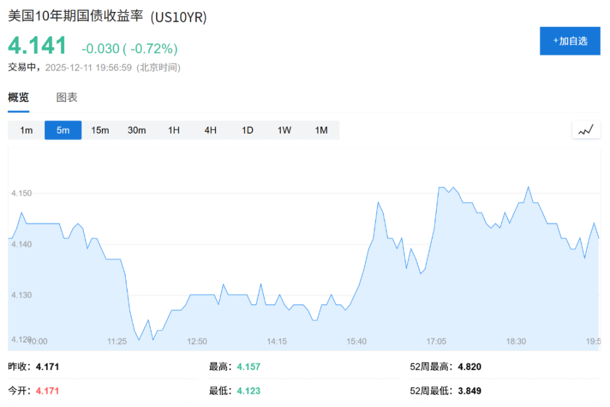
Task: Select the 1M monthly interval
Action: (321, 130)
